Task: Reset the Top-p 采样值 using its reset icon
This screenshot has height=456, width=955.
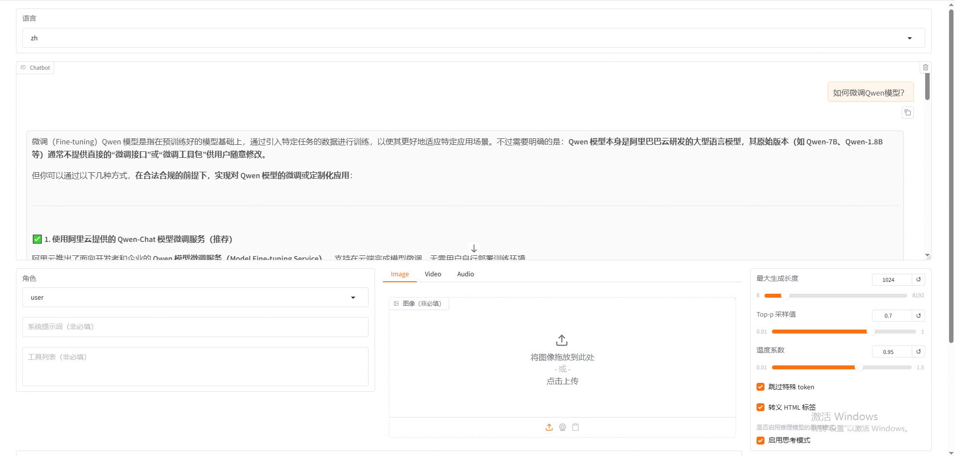Action: (919, 316)
